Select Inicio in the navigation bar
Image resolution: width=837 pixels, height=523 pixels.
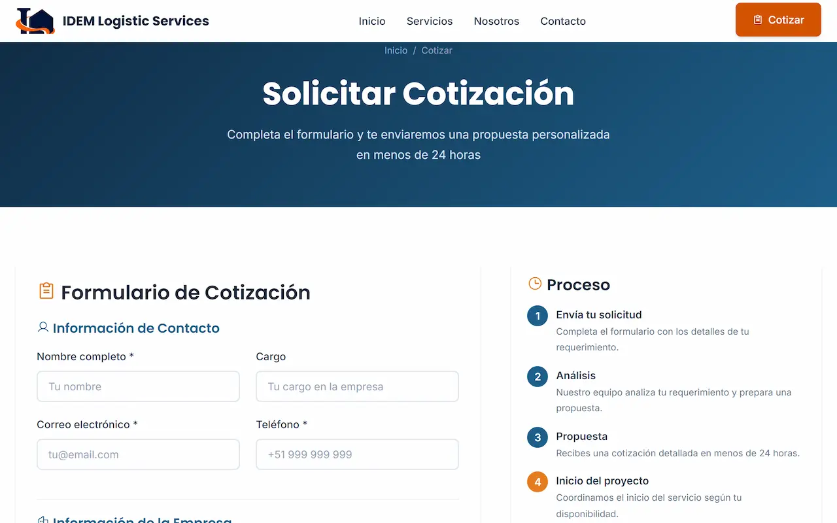(371, 21)
